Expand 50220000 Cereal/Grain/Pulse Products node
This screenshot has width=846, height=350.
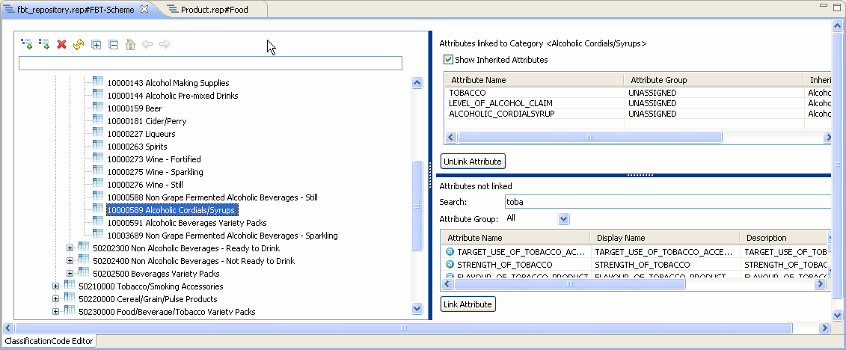[x=55, y=299]
